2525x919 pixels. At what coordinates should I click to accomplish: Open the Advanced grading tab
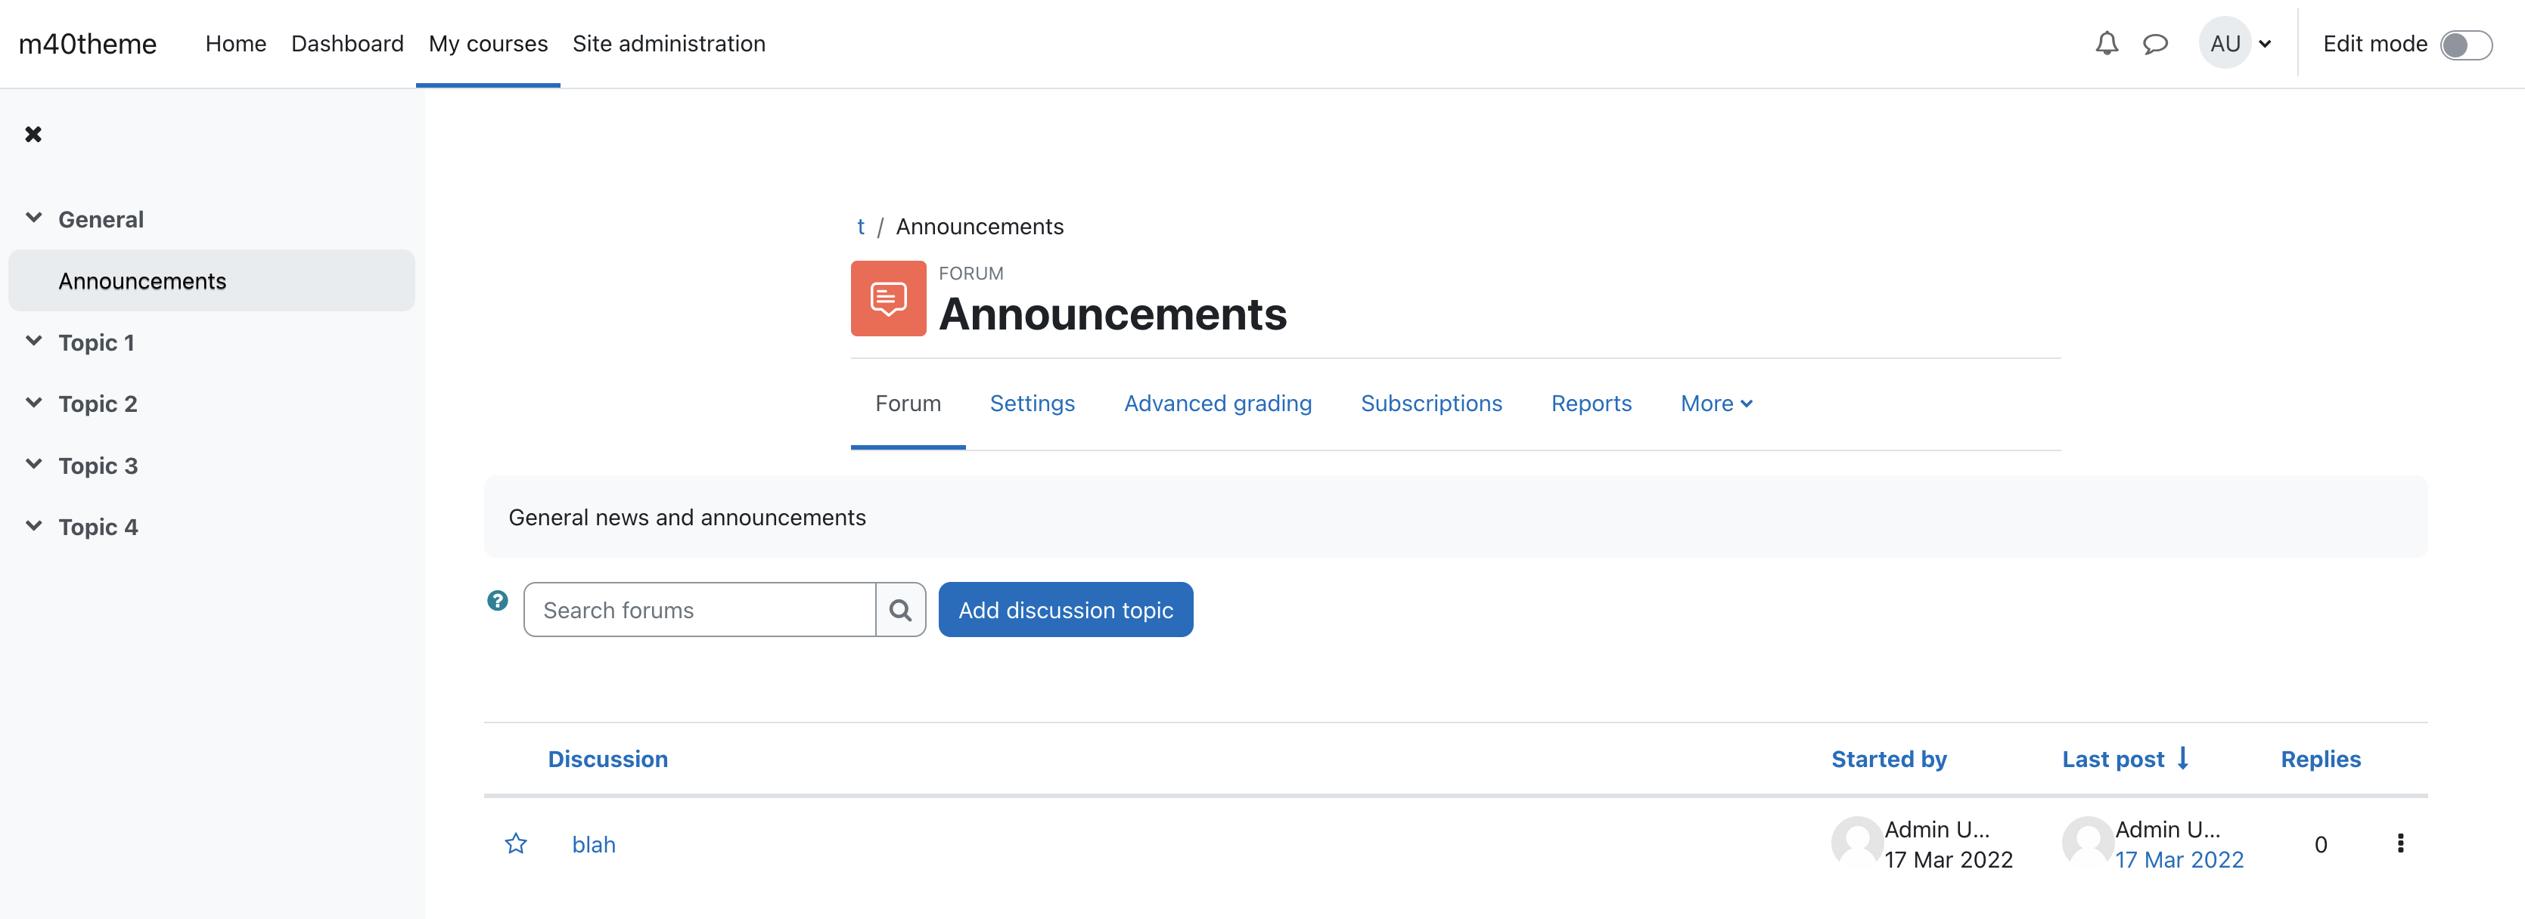tap(1217, 404)
